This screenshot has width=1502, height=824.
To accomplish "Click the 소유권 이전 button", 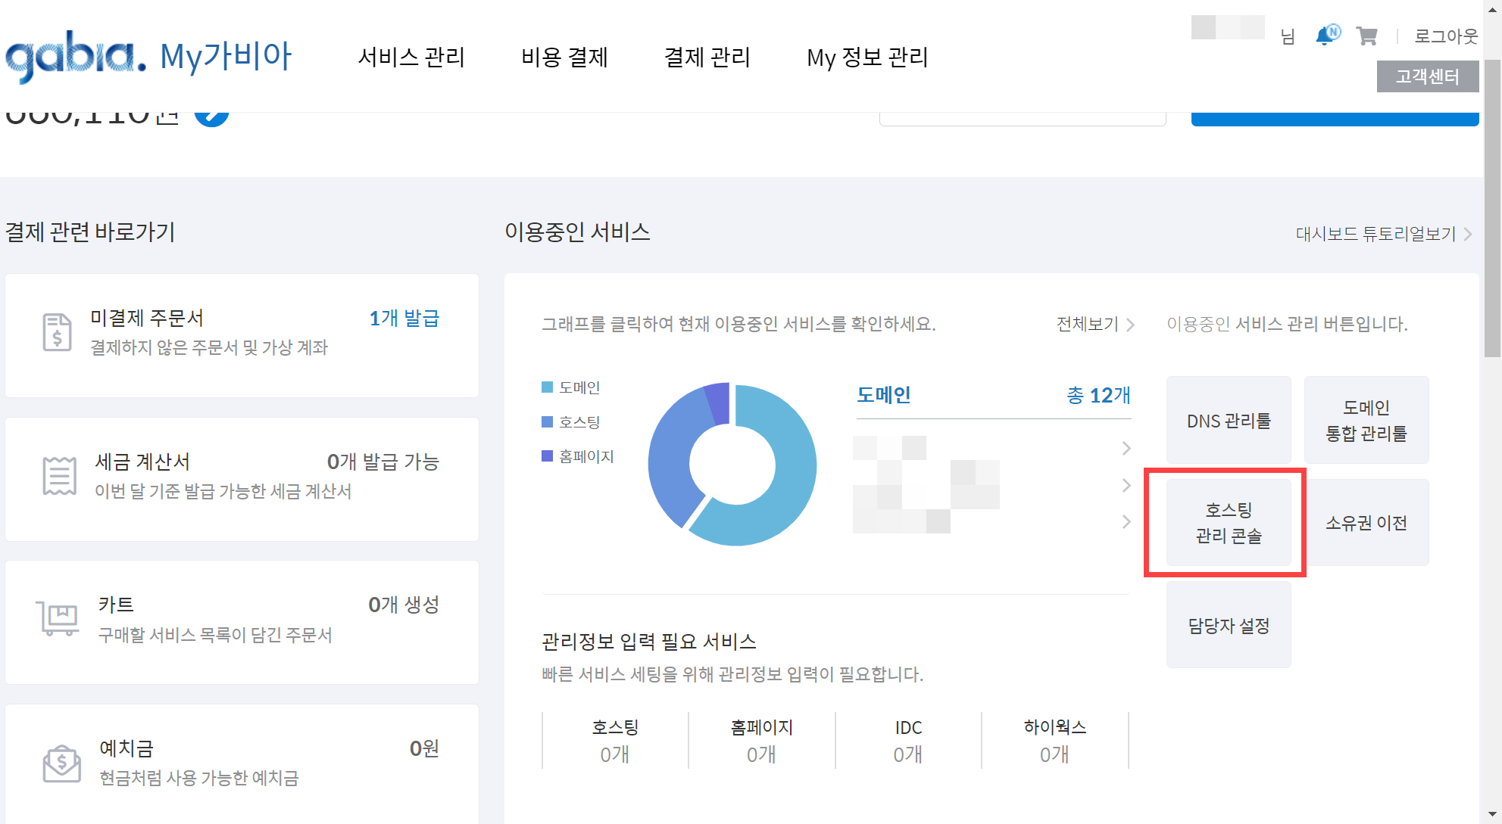I will pos(1366,522).
